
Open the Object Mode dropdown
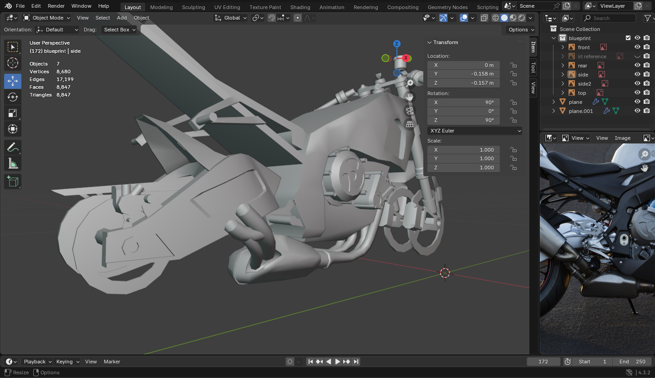(47, 18)
